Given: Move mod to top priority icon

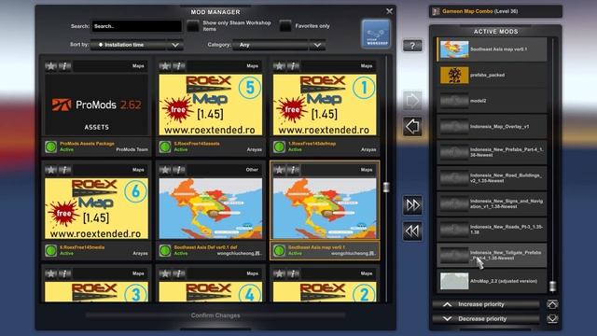Looking at the screenshot, I should (552, 304).
